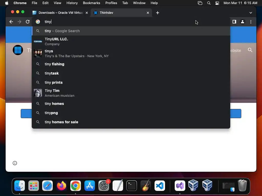The height and width of the screenshot is (196, 262).
Task: Open GarageBand from the dock
Action: point(146,186)
